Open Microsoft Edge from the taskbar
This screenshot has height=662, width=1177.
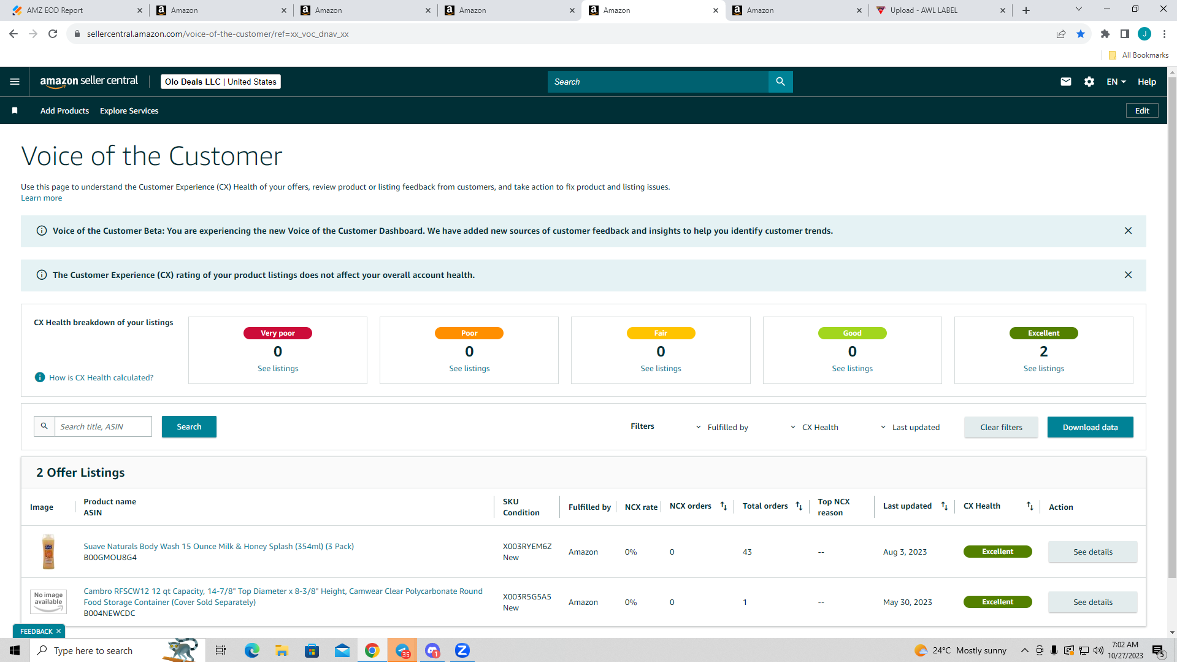tap(251, 650)
